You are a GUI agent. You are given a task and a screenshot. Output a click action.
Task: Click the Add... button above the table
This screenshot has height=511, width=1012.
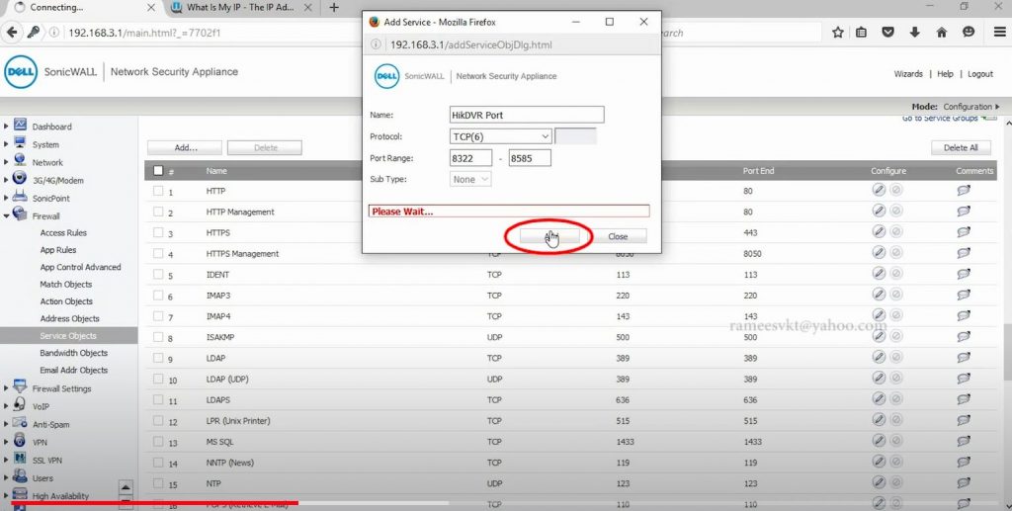tap(185, 147)
